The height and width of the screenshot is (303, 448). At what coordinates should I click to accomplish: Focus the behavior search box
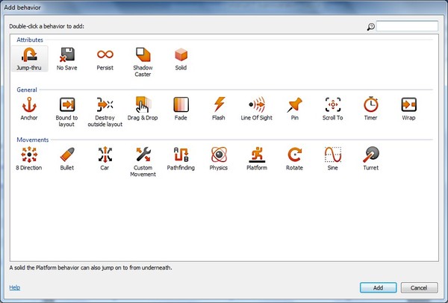point(407,26)
